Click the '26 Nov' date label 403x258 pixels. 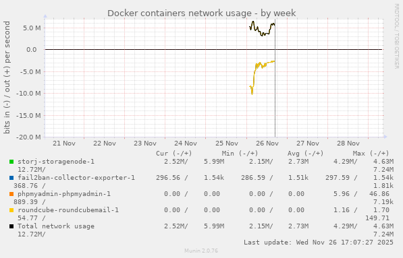pos(267,143)
